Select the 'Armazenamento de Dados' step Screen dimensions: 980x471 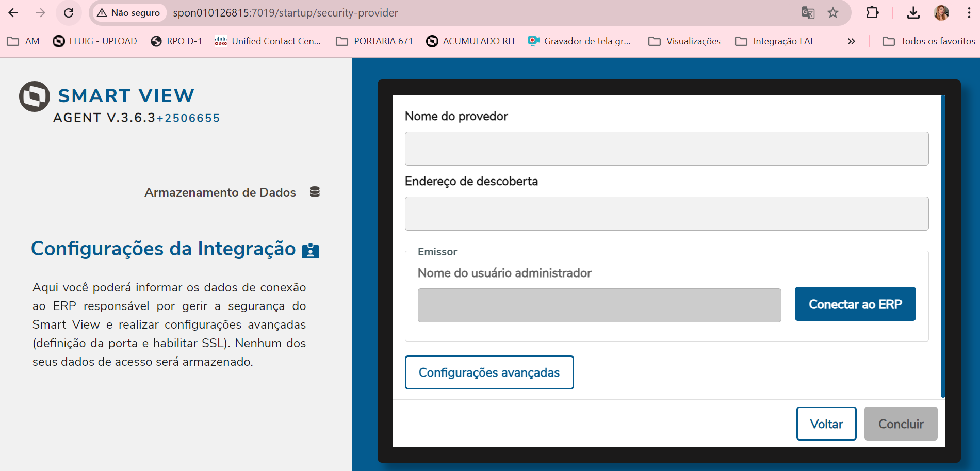tap(220, 192)
